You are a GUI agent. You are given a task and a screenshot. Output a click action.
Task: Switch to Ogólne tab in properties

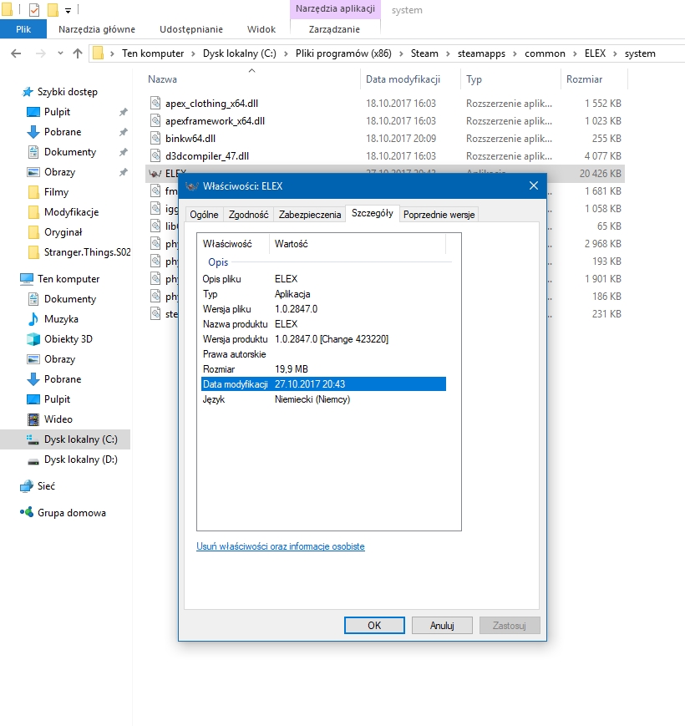point(204,215)
